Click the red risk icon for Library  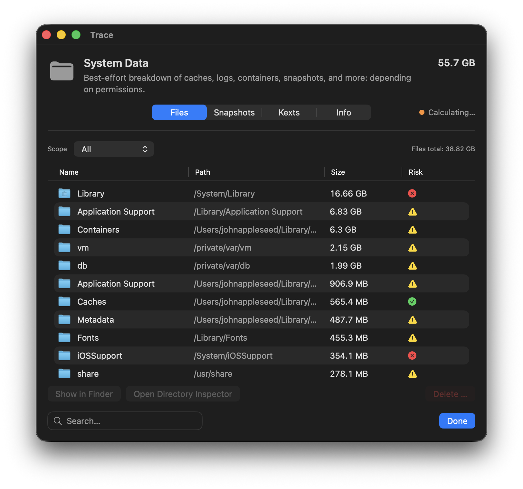coord(412,193)
